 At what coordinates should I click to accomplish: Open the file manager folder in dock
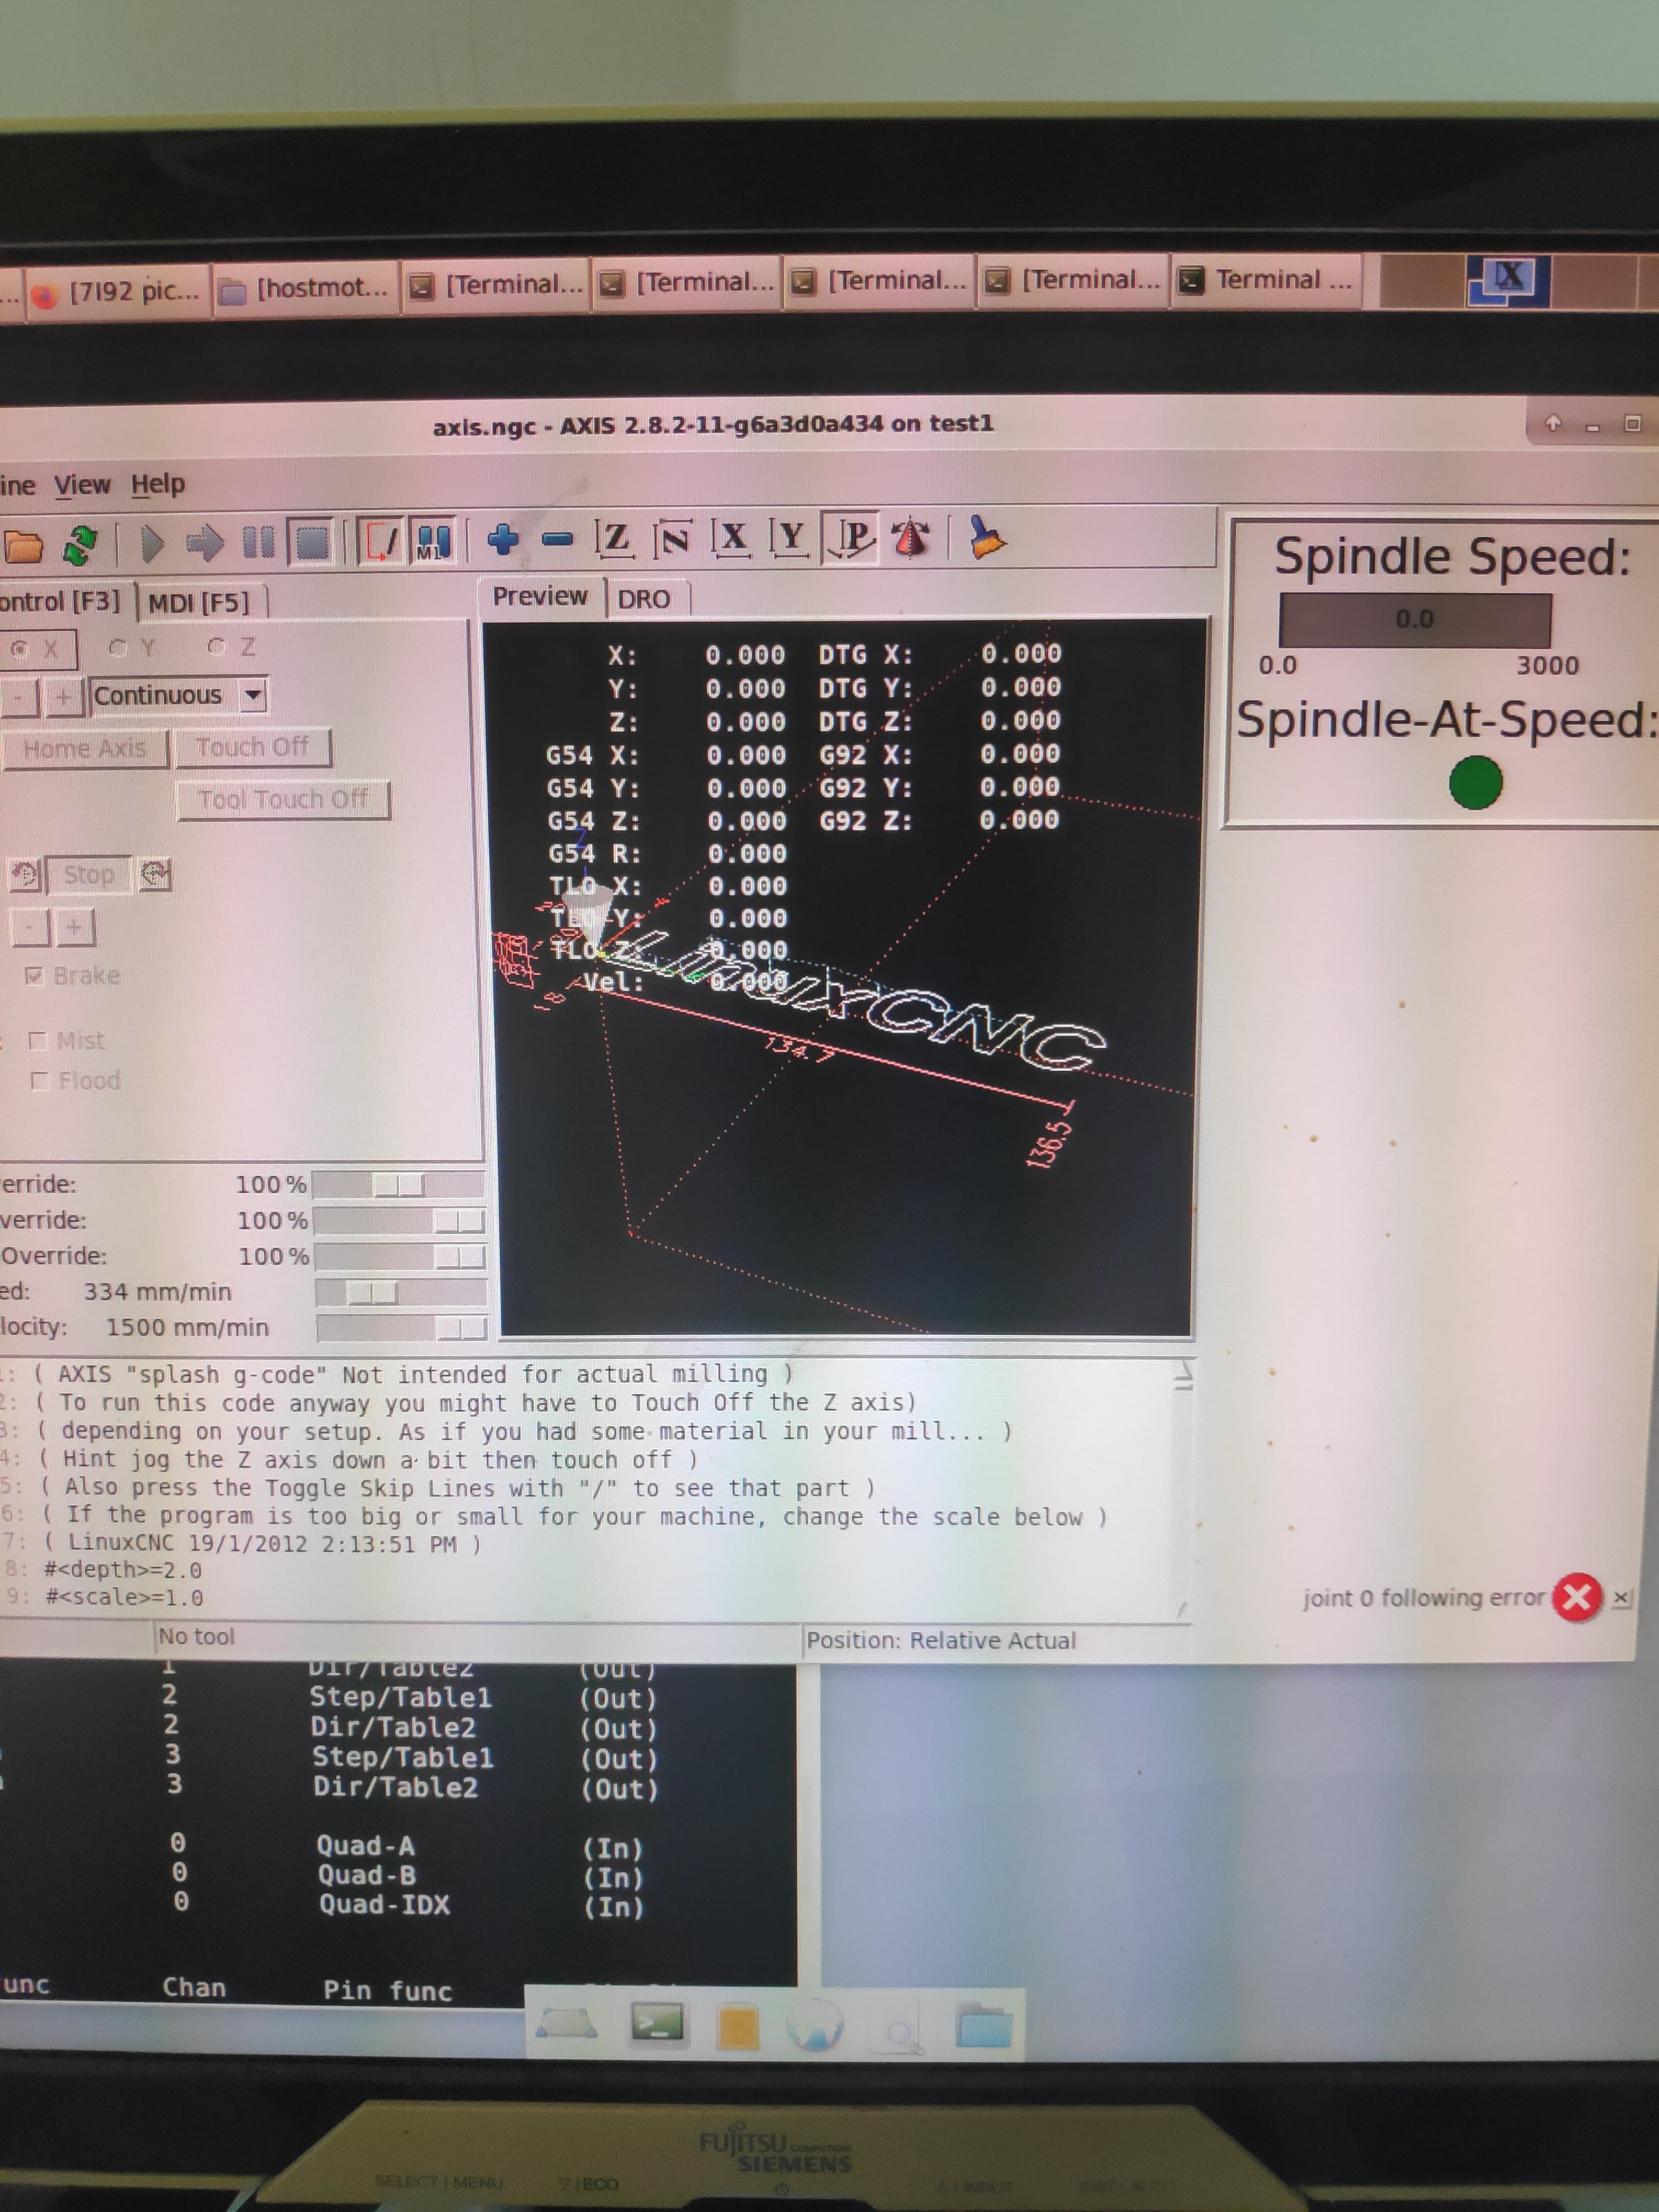click(x=984, y=2025)
